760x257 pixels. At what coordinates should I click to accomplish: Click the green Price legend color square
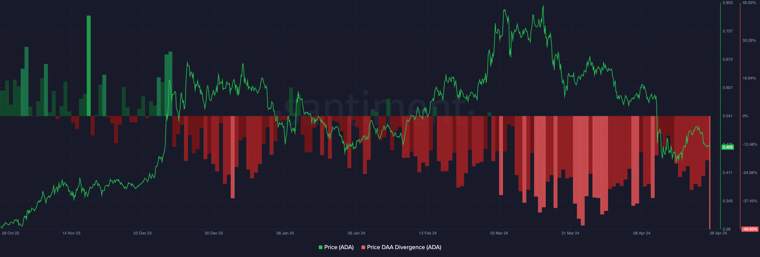pyautogui.click(x=320, y=247)
